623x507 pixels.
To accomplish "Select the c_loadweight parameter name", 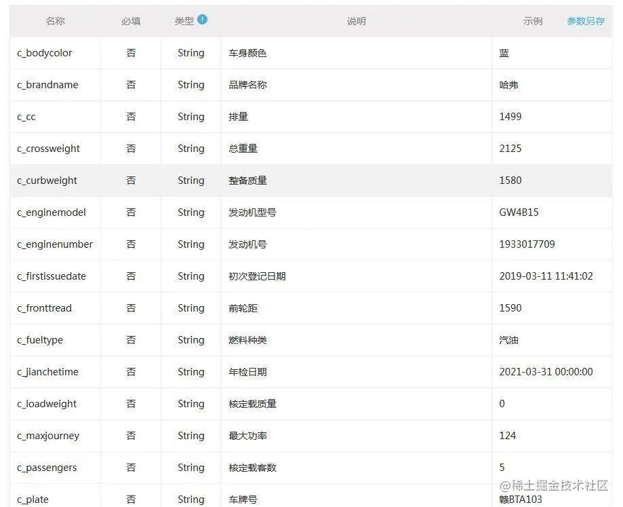I will pyautogui.click(x=47, y=404).
